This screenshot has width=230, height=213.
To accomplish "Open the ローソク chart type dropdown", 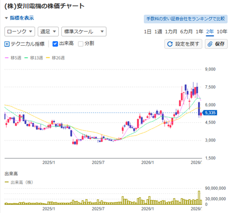I will [x=20, y=31].
